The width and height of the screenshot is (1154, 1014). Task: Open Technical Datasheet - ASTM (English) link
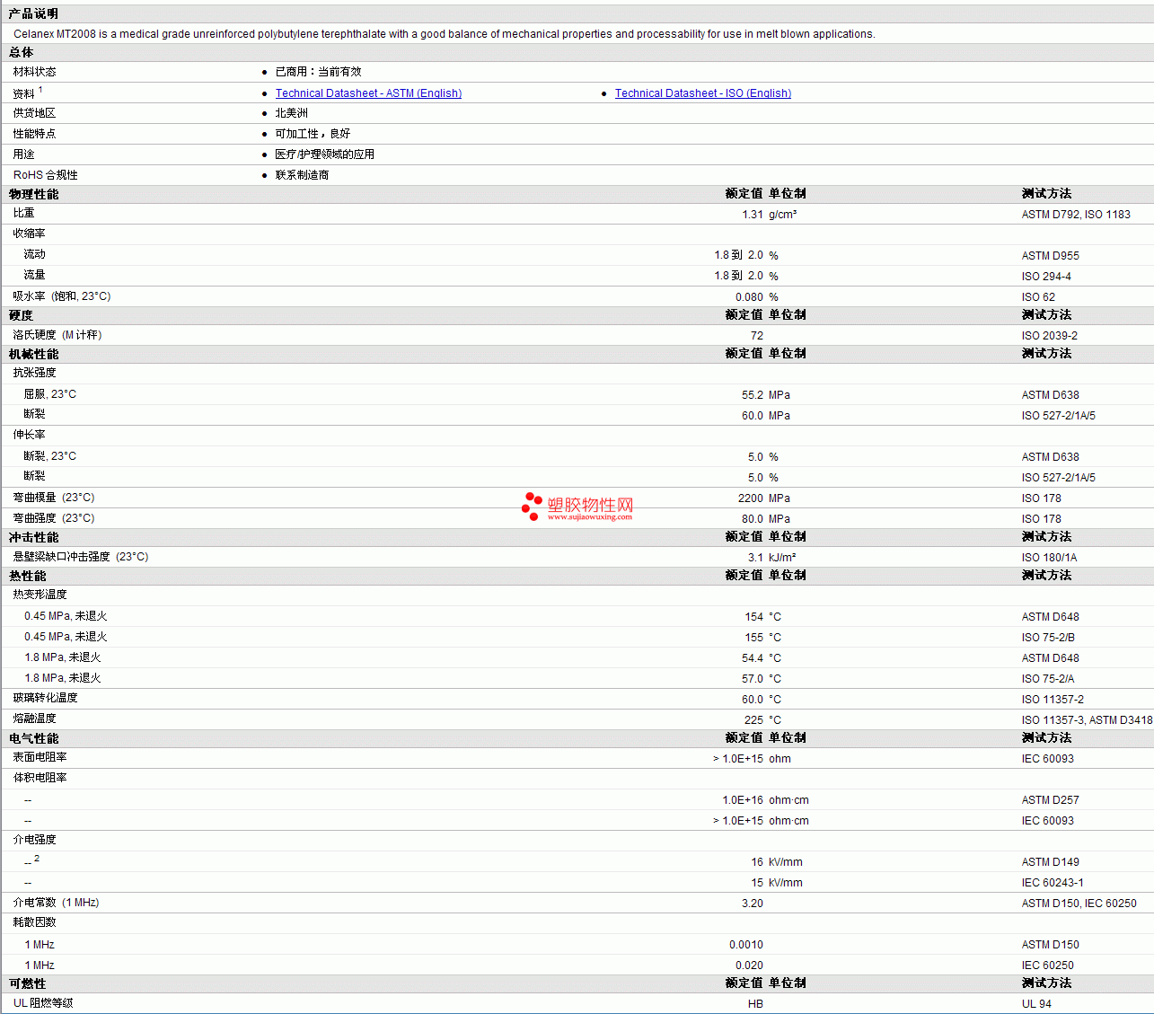point(368,93)
